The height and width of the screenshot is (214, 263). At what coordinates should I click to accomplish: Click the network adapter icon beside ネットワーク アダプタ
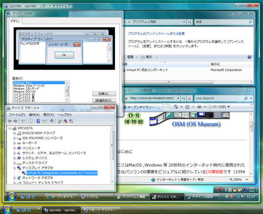pos(19,178)
